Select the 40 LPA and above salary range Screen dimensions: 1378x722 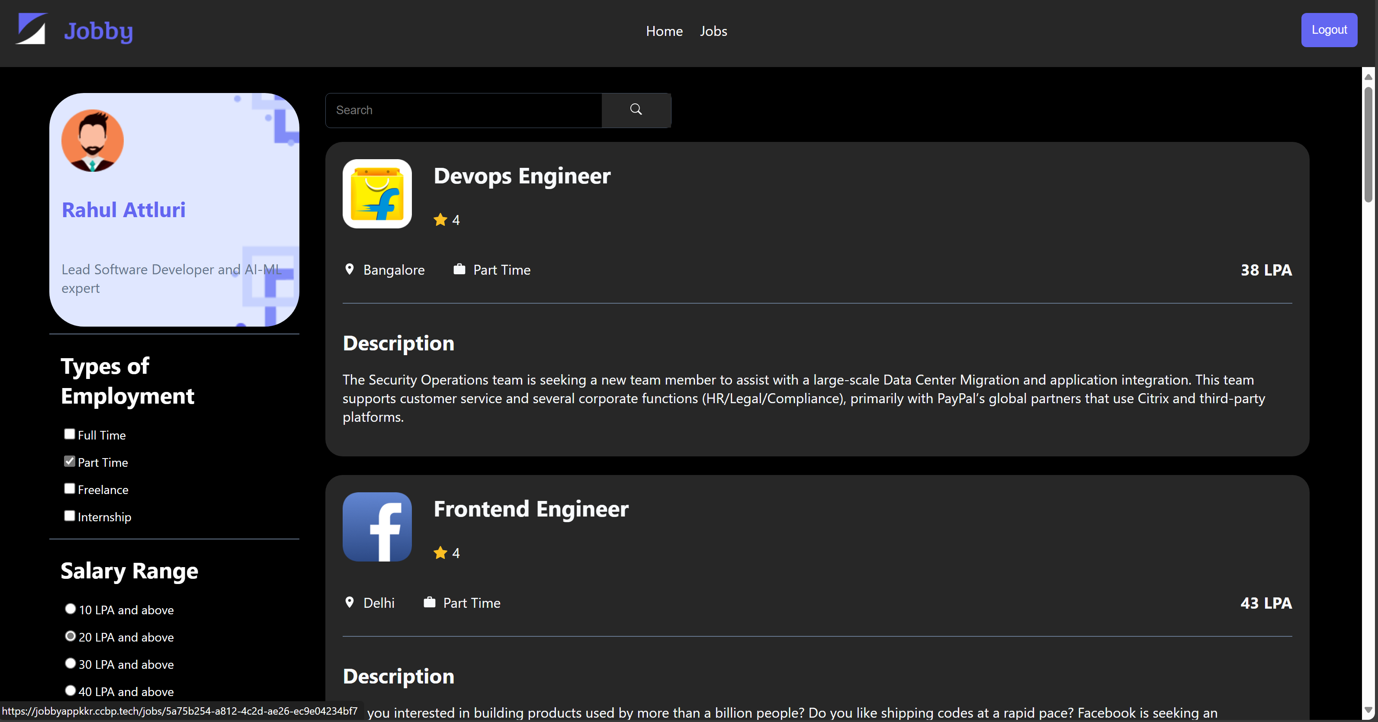coord(70,690)
